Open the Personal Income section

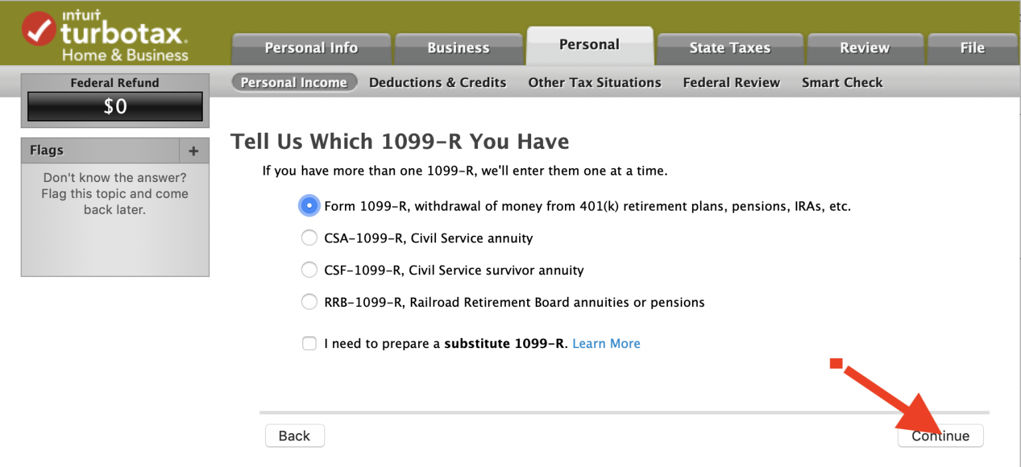[x=294, y=82]
